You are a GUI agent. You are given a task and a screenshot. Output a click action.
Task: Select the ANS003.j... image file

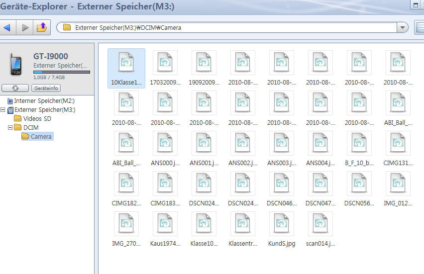(x=282, y=149)
